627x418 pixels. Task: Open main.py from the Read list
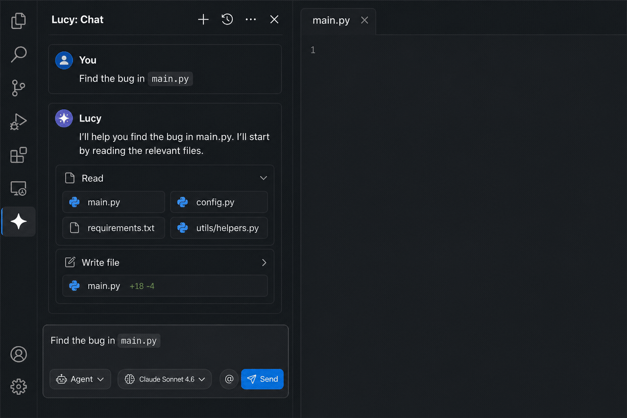coord(114,202)
